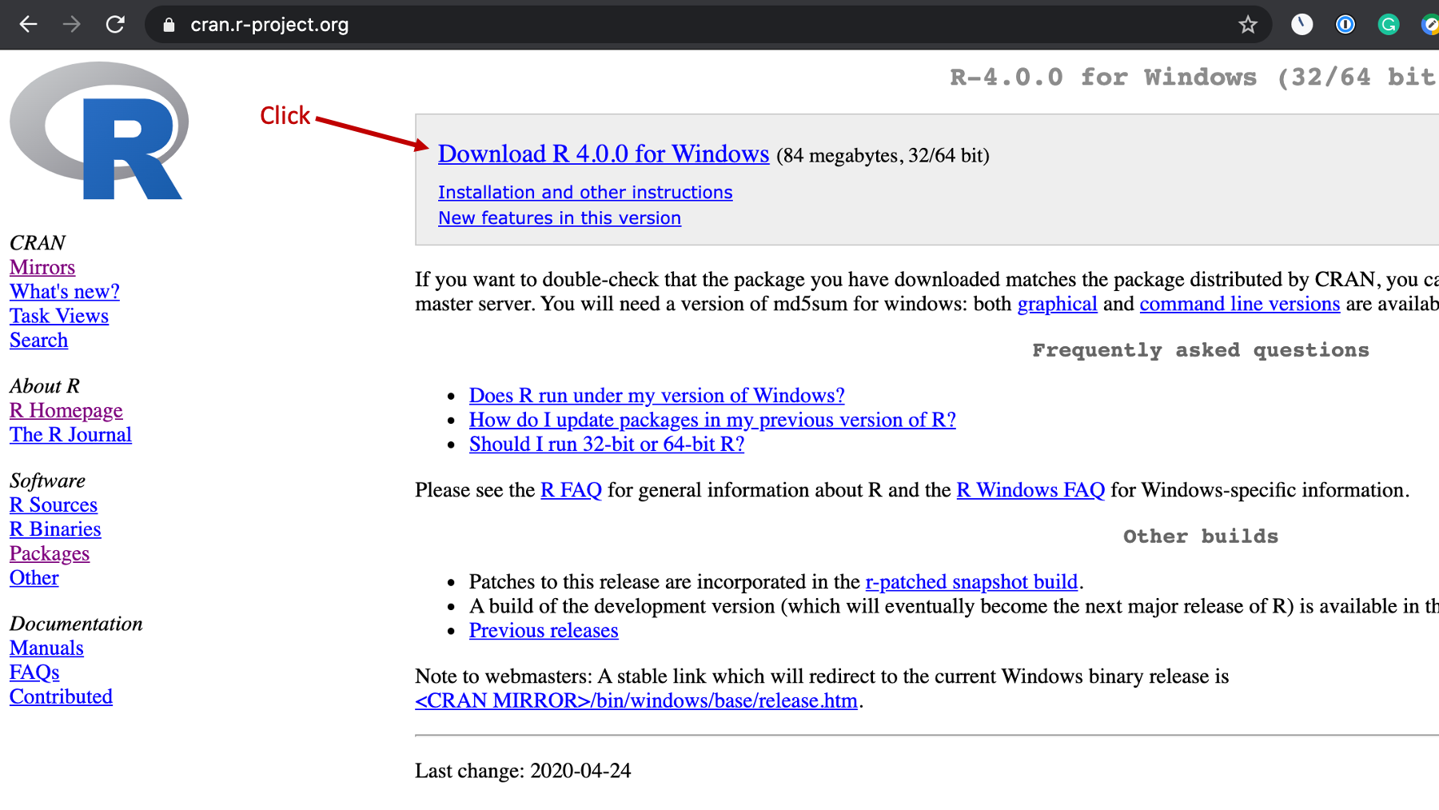Open R Sources under Software
The image size is (1439, 810).
pos(54,505)
